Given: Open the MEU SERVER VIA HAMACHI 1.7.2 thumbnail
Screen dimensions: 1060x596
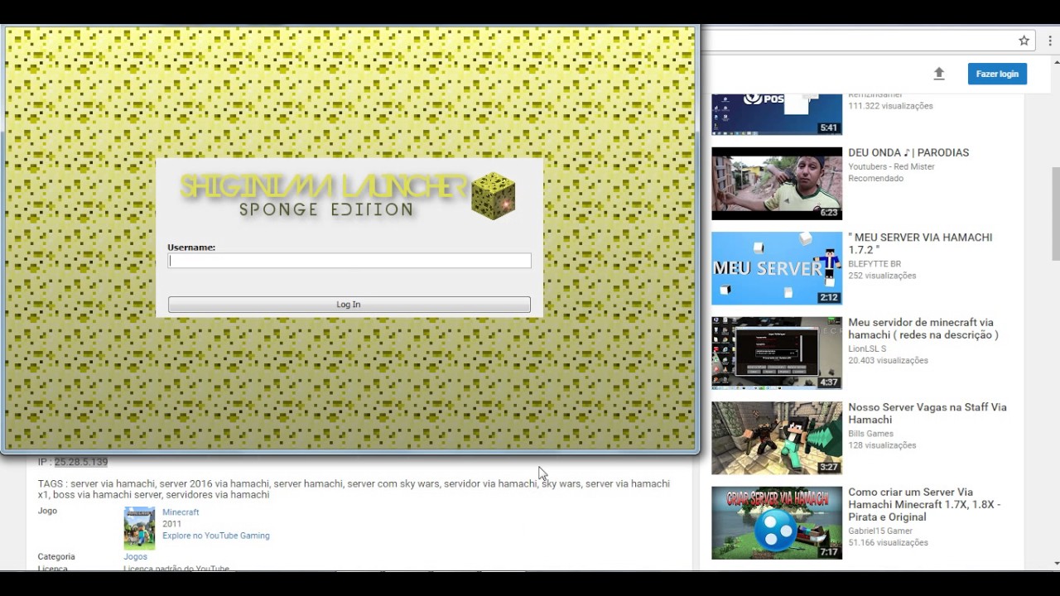Looking at the screenshot, I should pyautogui.click(x=777, y=268).
